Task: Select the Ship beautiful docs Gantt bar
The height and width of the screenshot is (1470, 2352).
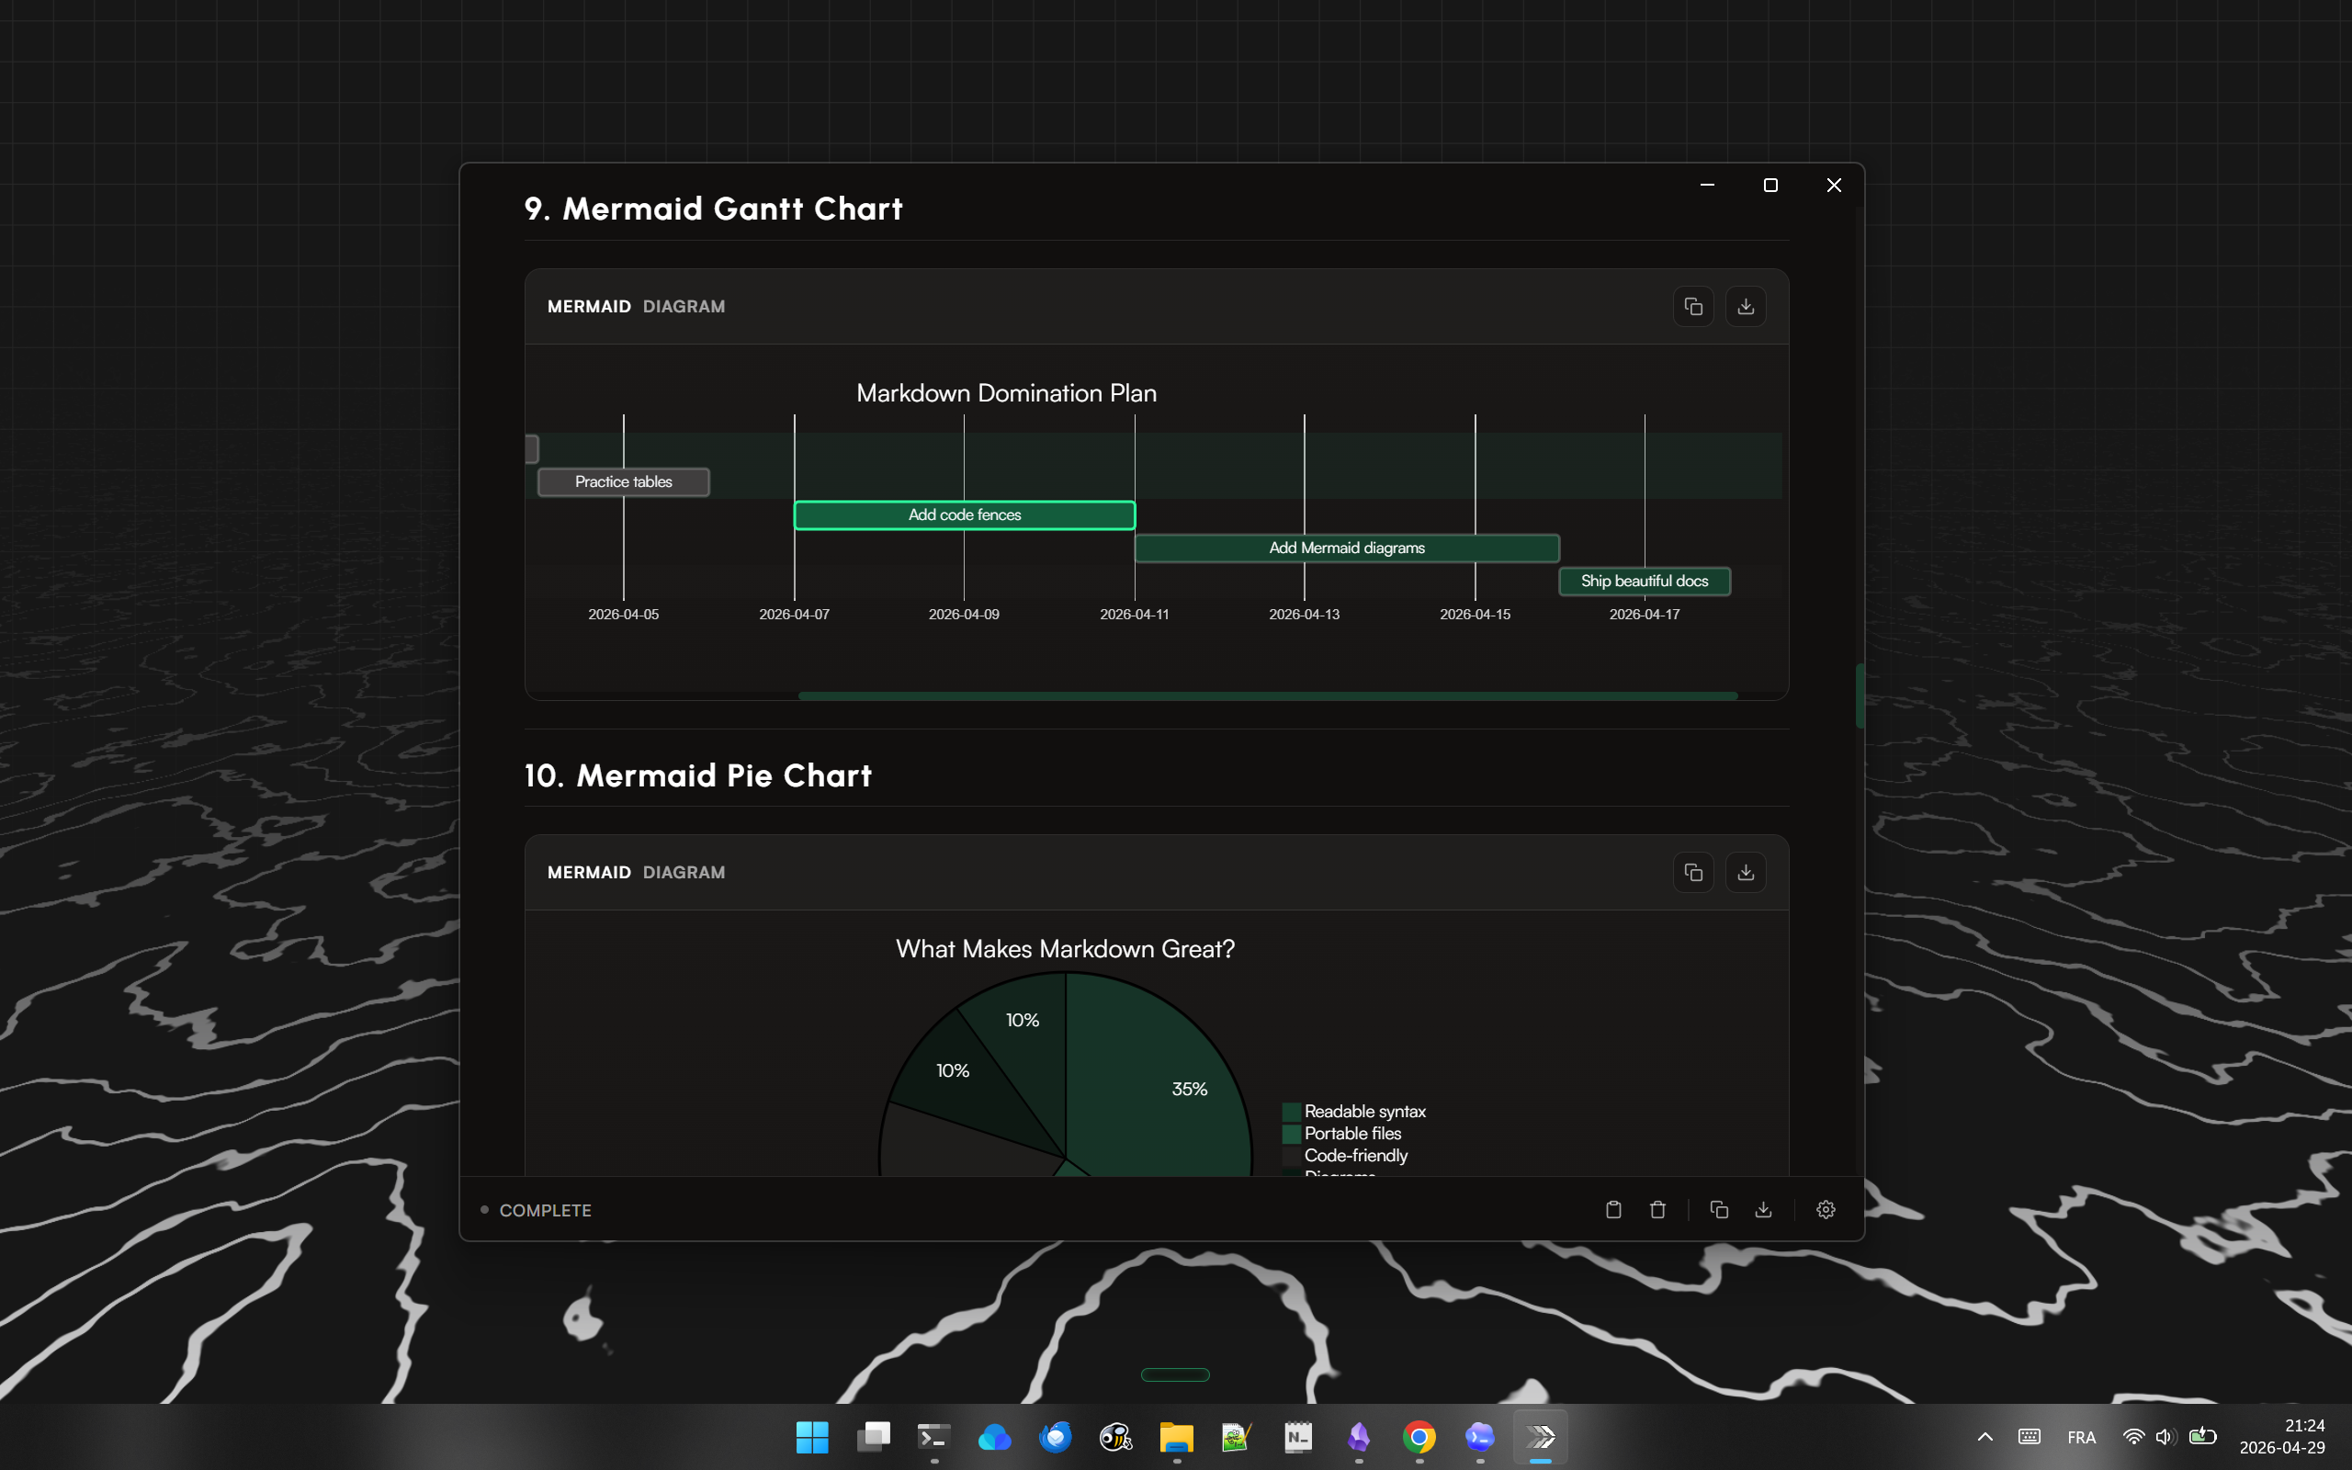Action: (1645, 582)
